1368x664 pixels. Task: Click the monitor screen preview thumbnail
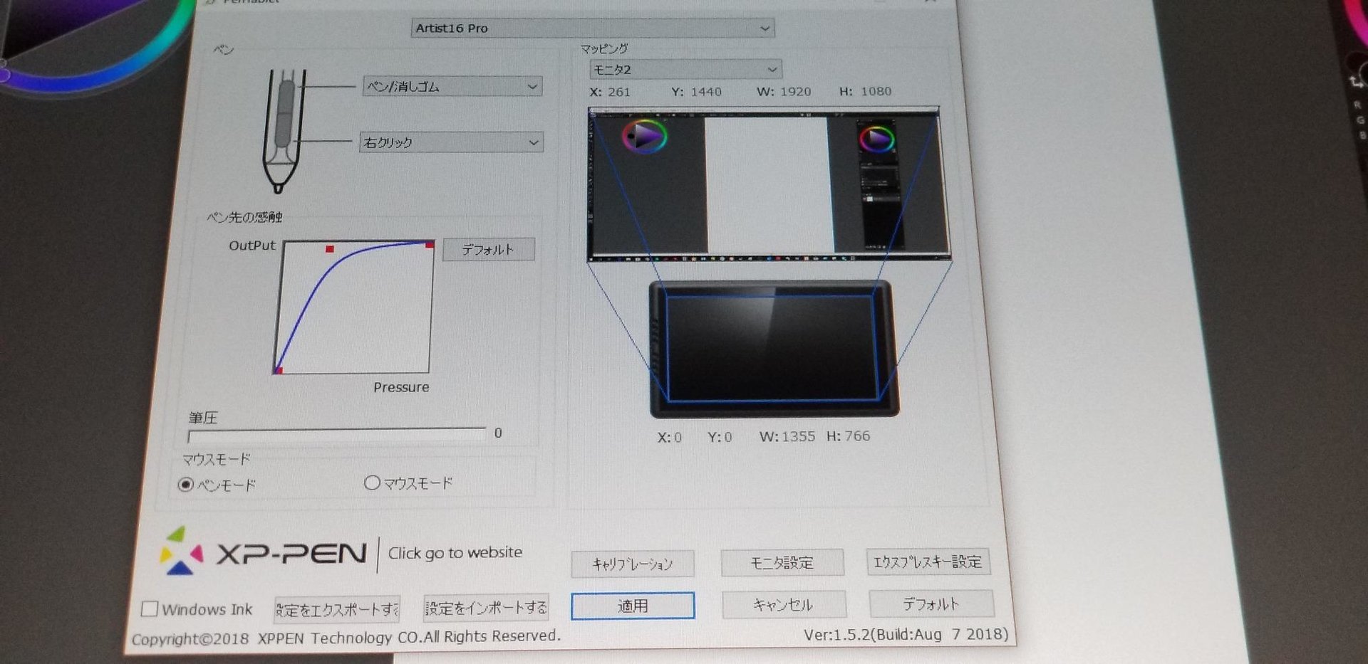[x=768, y=184]
